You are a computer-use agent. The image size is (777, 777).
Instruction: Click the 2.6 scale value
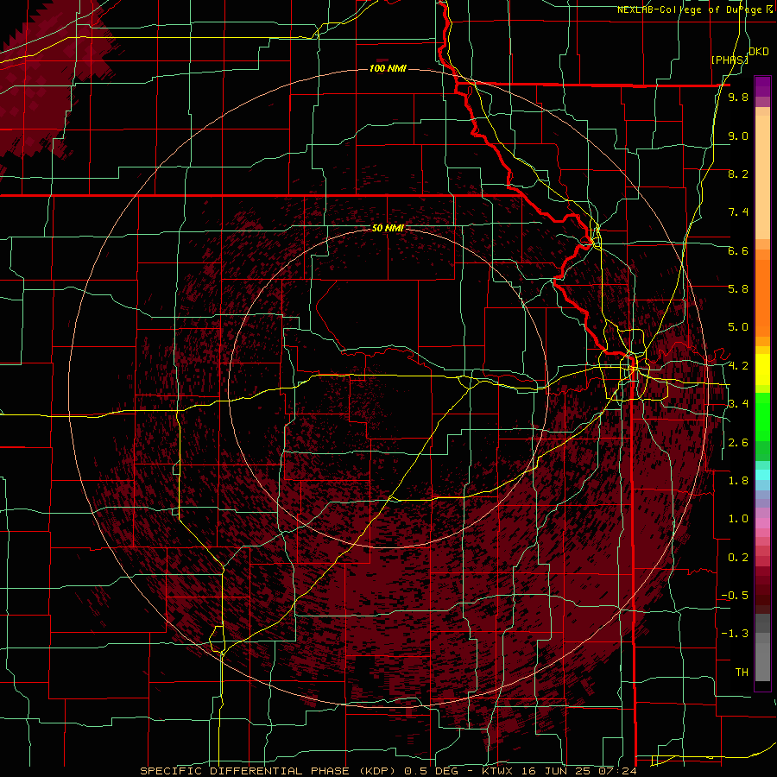[738, 443]
